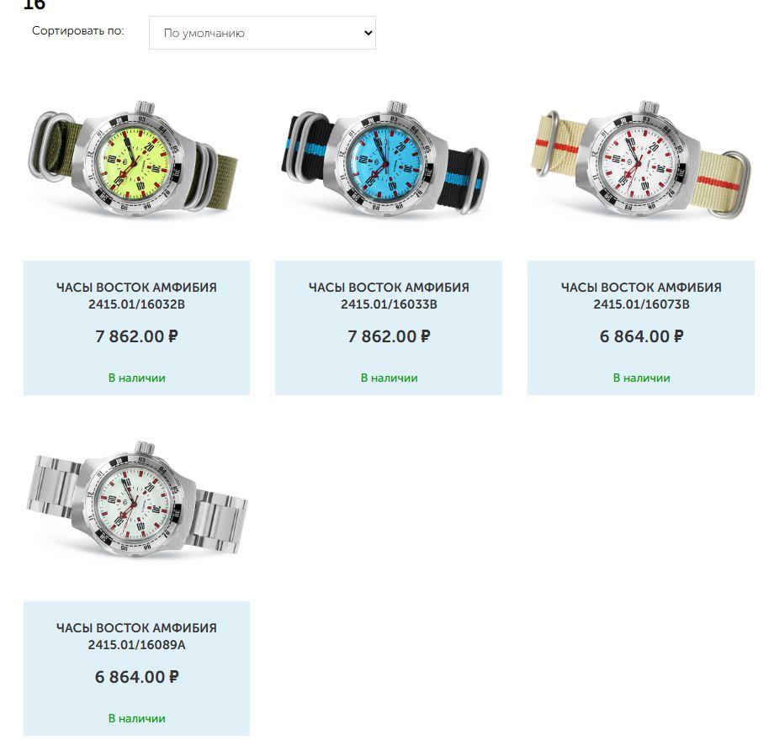Click 'В наличии' status under model 16089A
The image size is (769, 740).
point(136,718)
